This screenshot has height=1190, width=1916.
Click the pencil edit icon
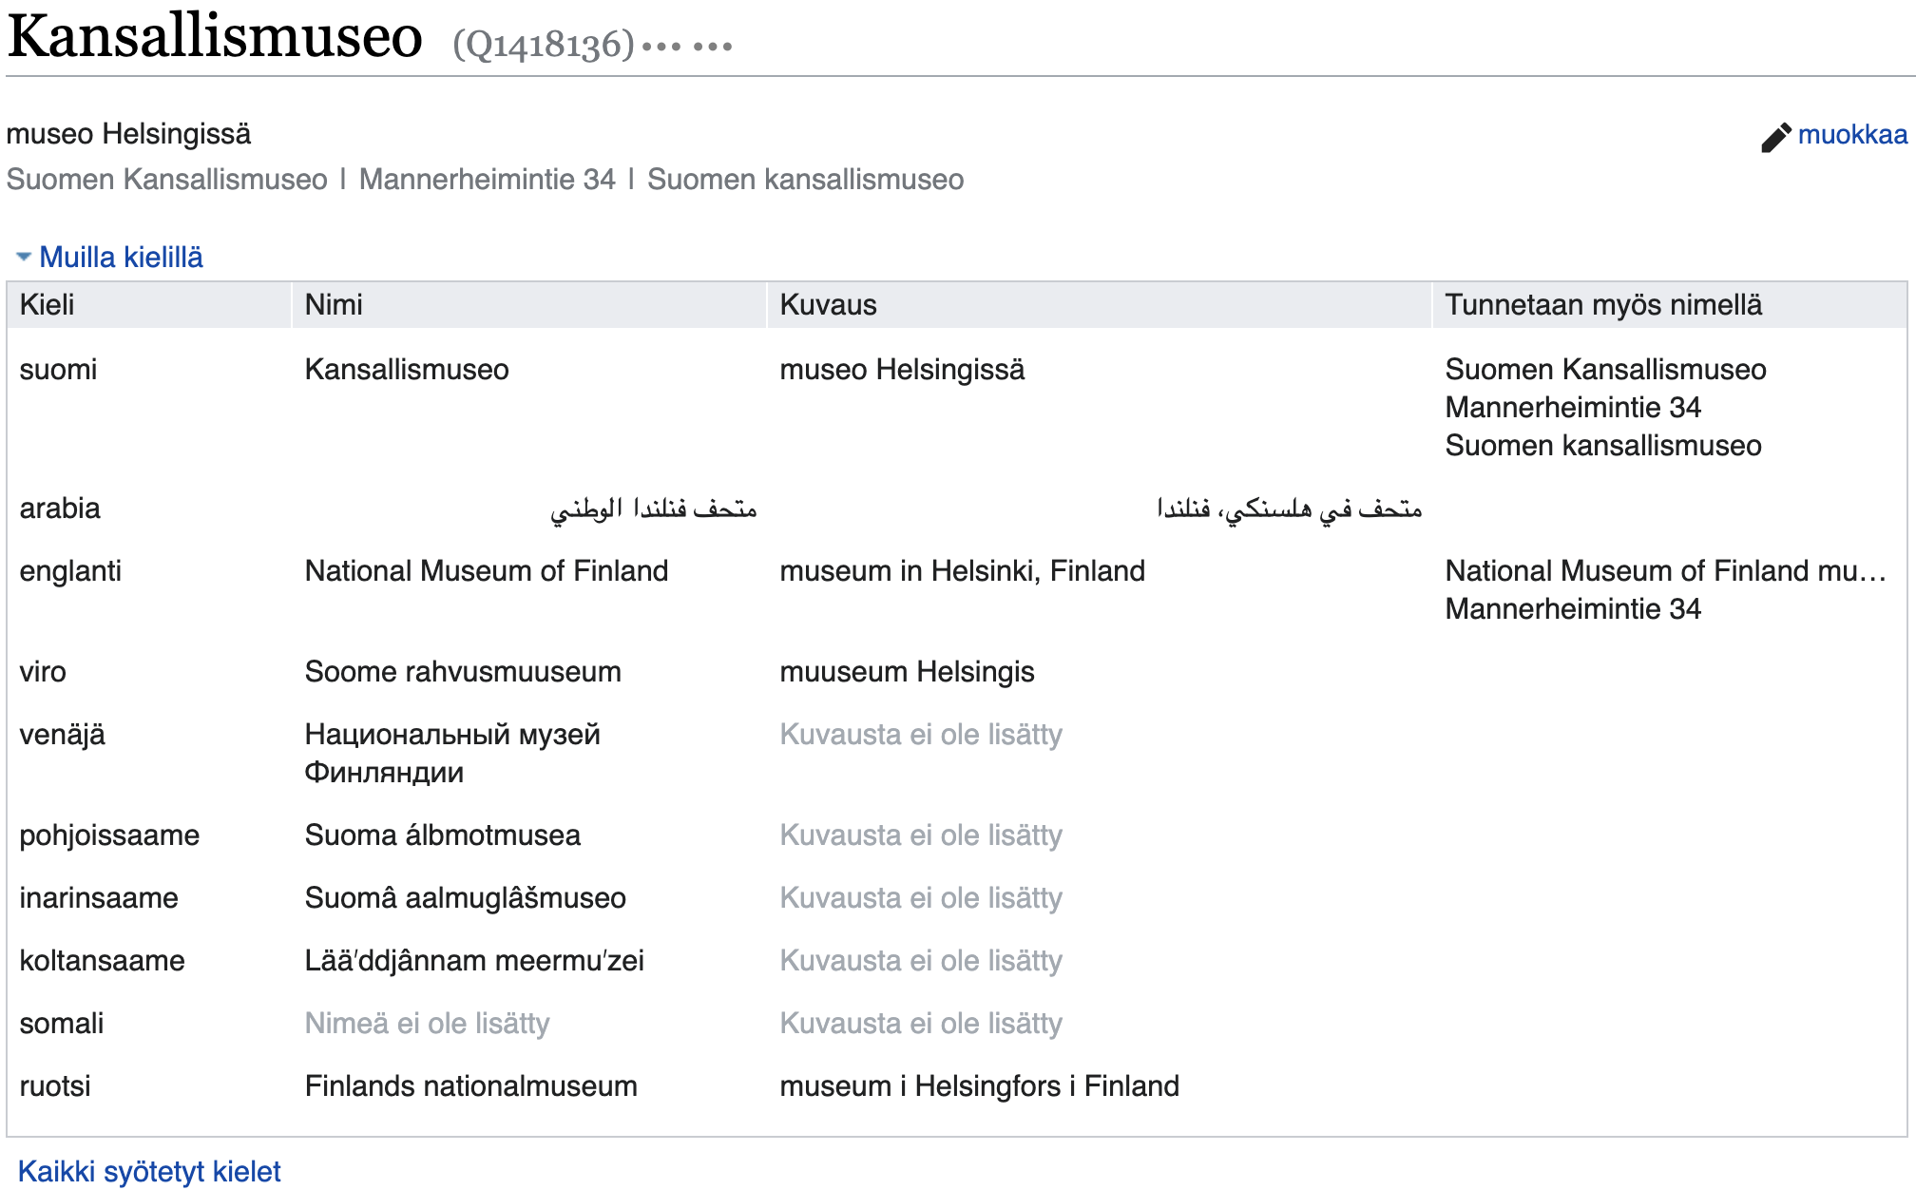1775,137
